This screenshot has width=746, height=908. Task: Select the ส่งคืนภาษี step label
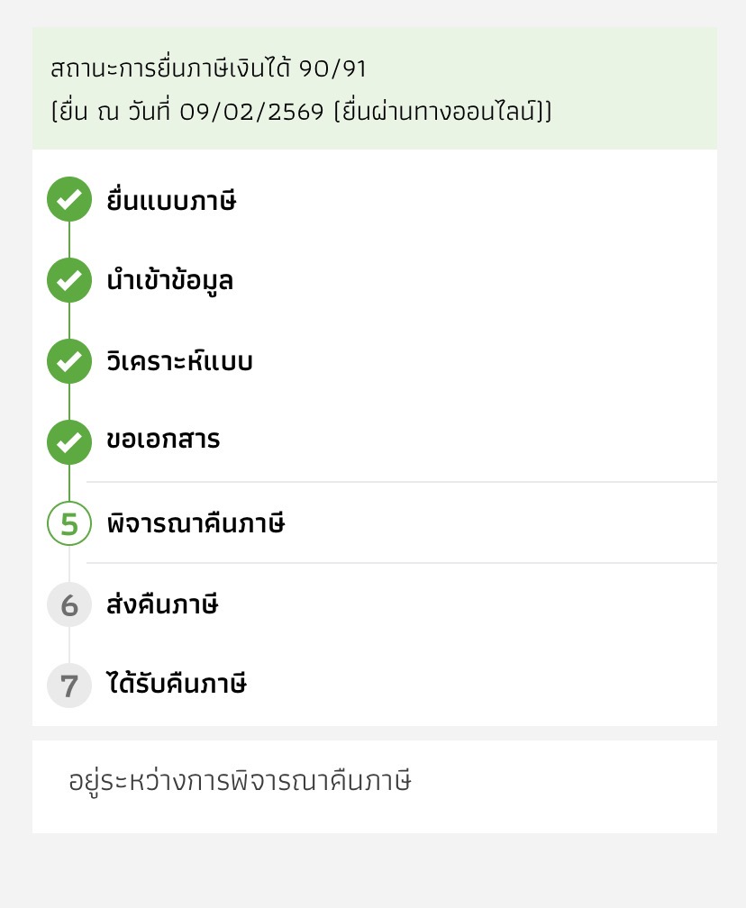coord(162,604)
